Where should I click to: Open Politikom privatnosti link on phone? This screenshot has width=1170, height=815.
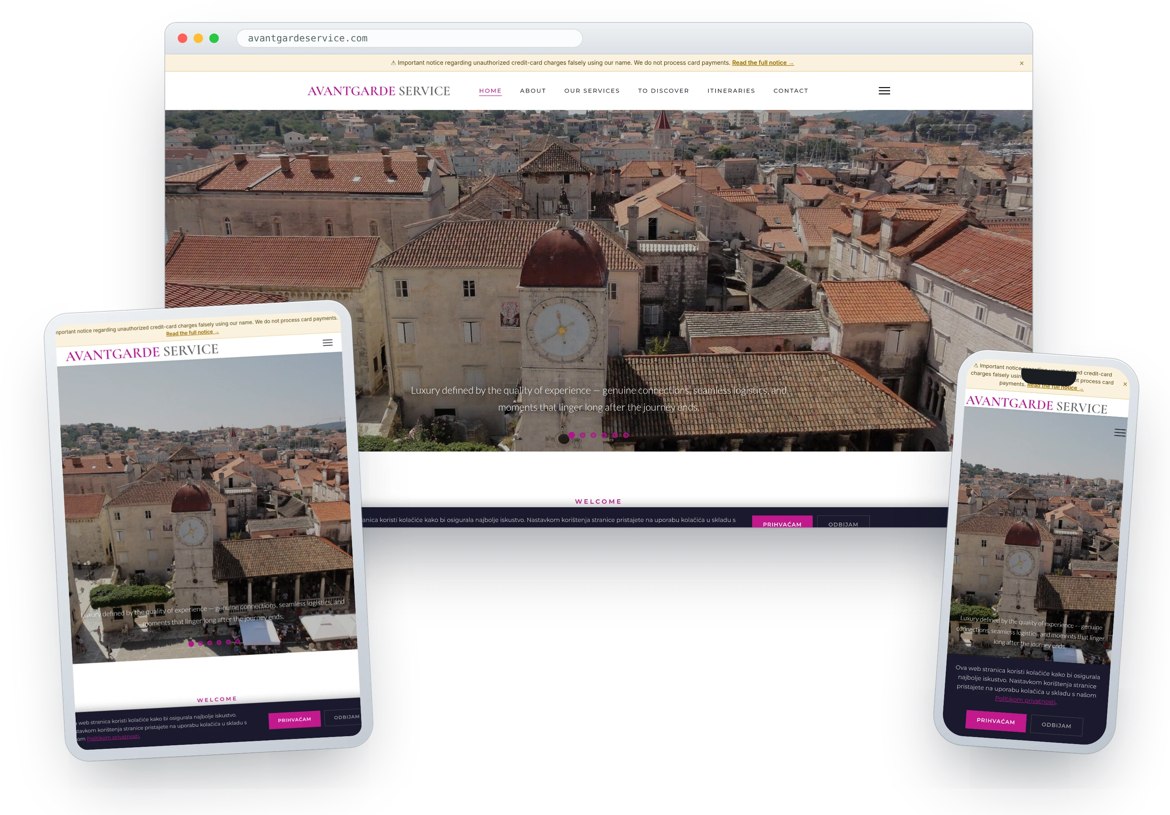[x=1025, y=700]
